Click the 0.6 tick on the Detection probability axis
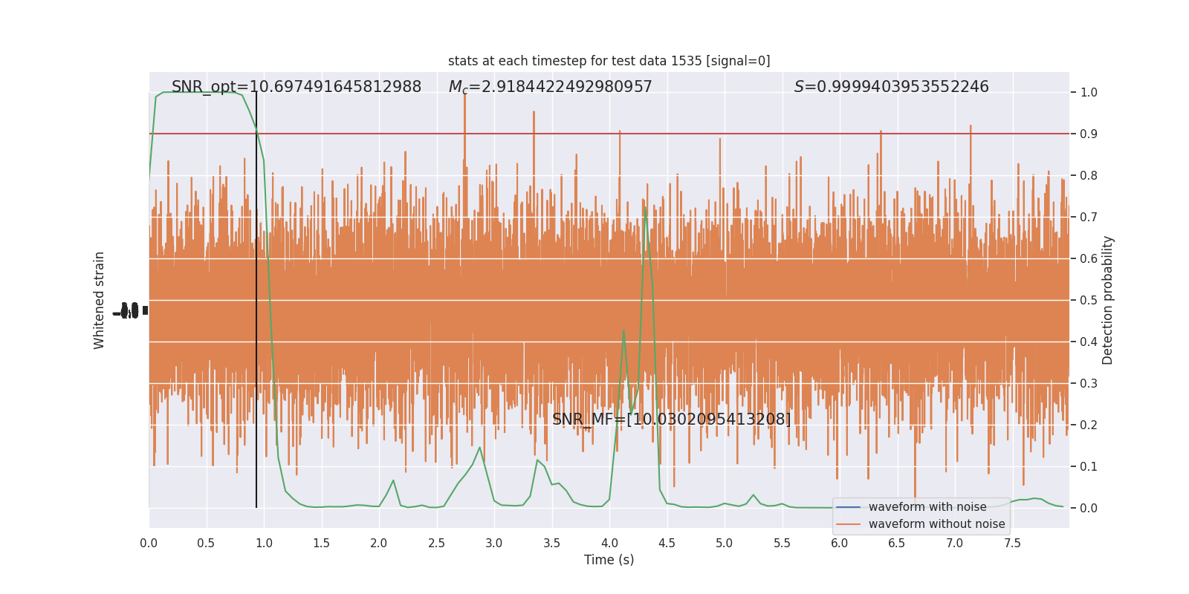 1089,258
